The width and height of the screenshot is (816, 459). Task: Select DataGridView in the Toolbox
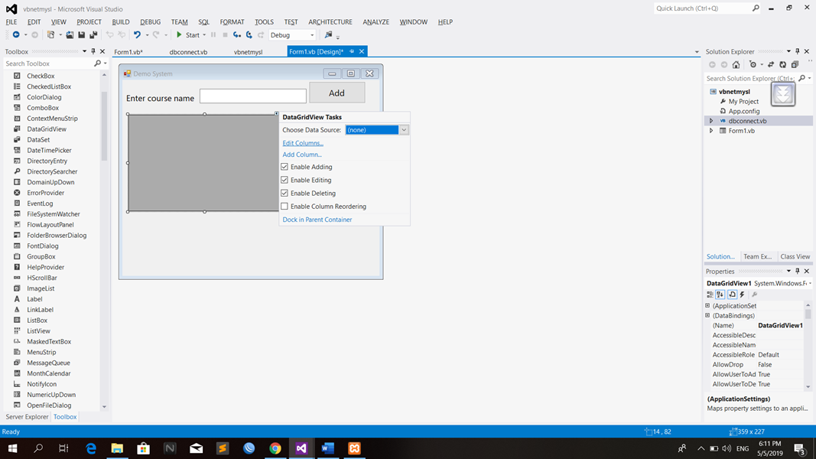[x=47, y=129]
